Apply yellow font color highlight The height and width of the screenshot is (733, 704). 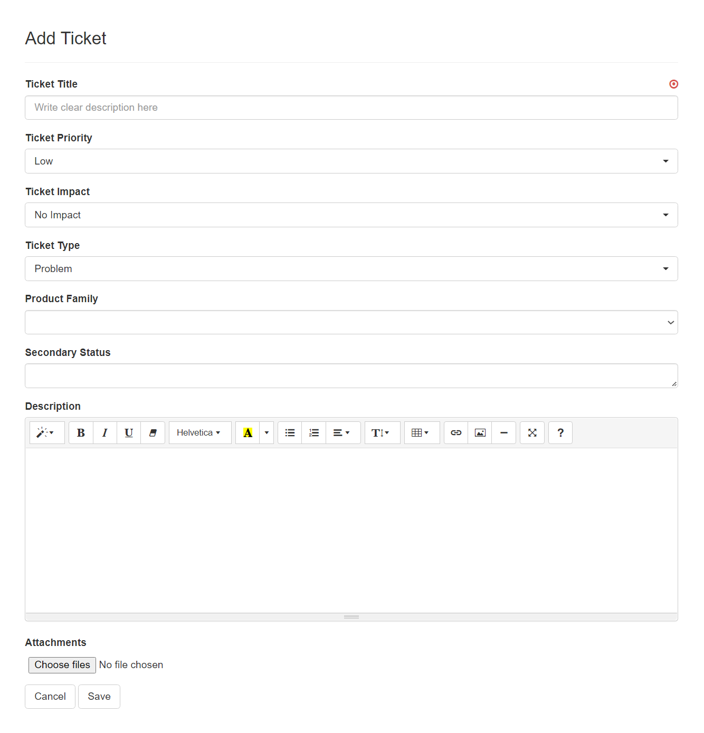(248, 432)
